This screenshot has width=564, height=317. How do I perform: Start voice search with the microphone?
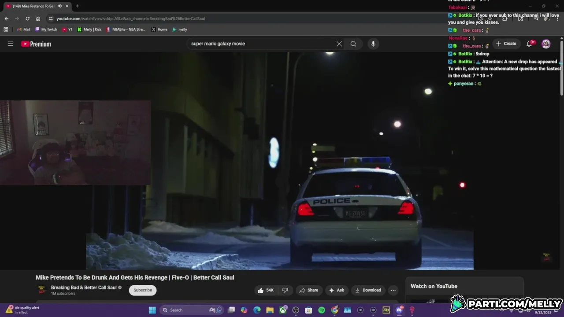tap(373, 44)
